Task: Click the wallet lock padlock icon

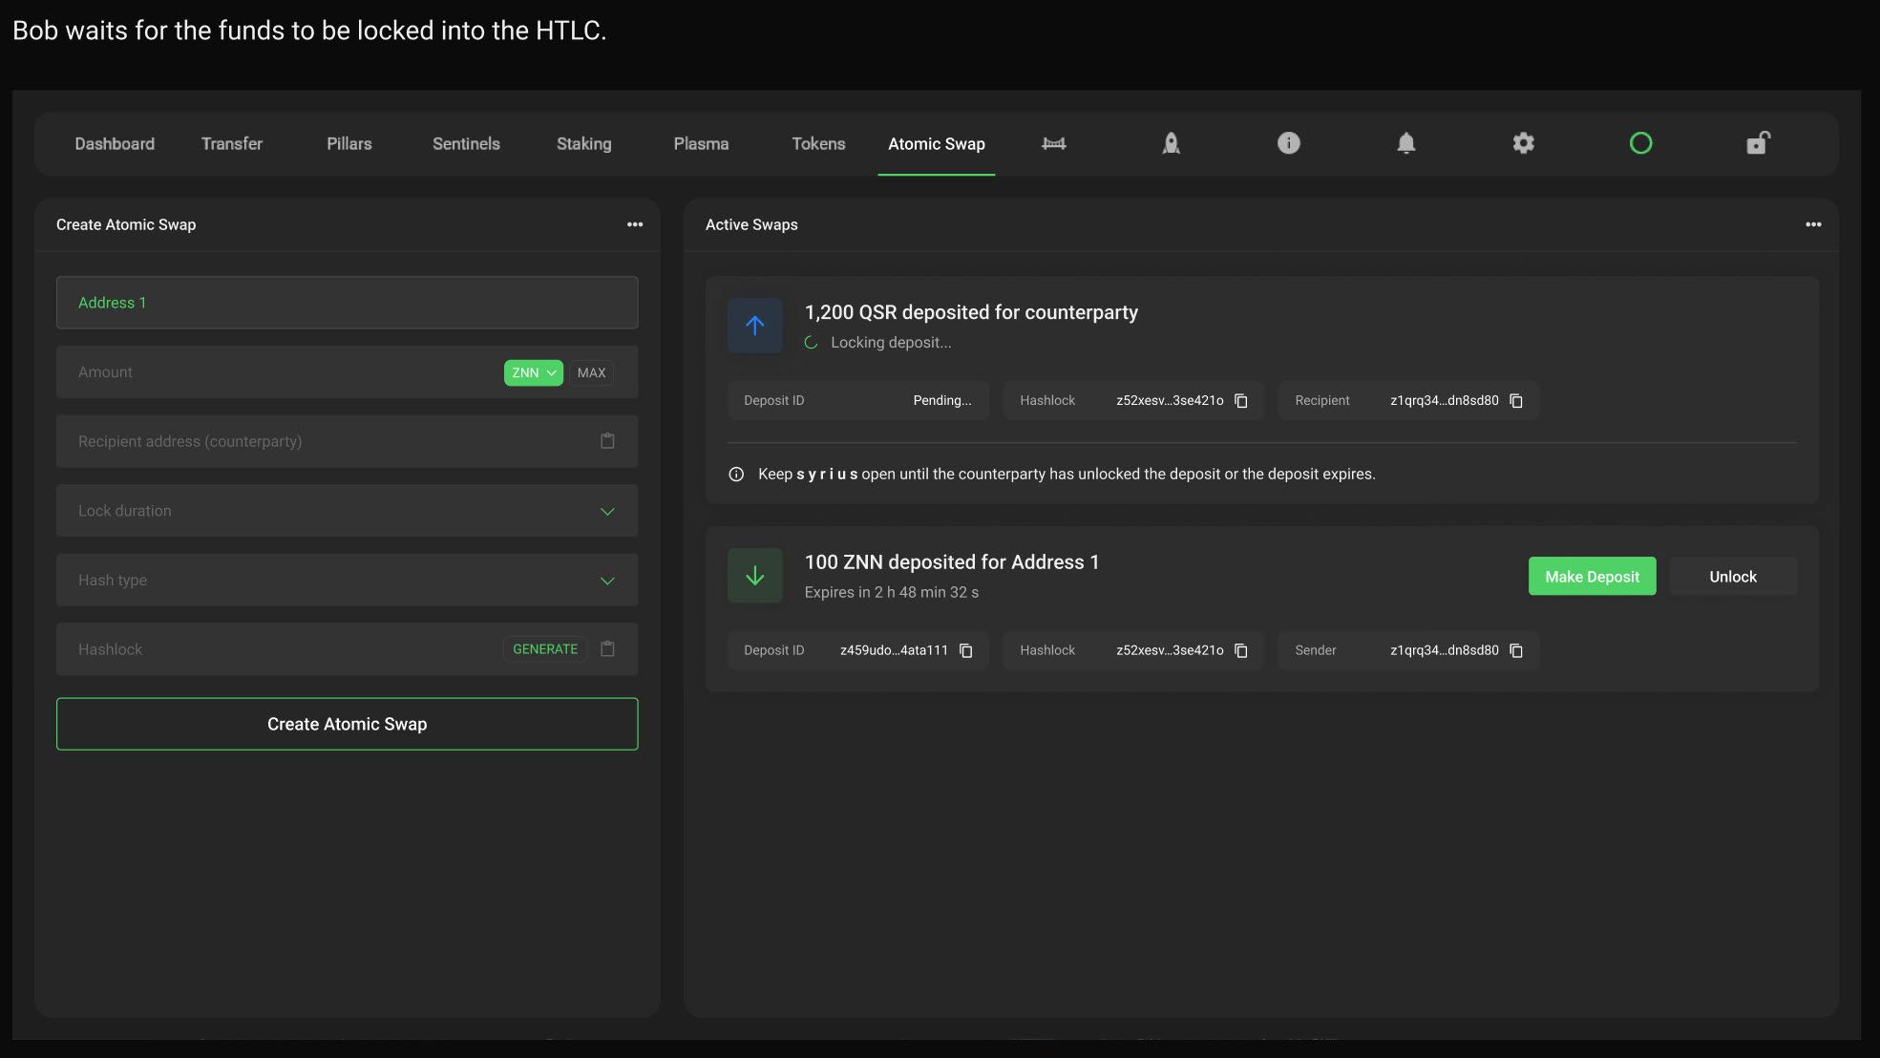Action: [x=1758, y=143]
